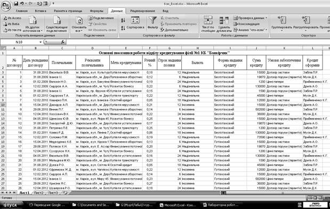
Task: Open Existing Connections dialog
Action: click(x=57, y=24)
